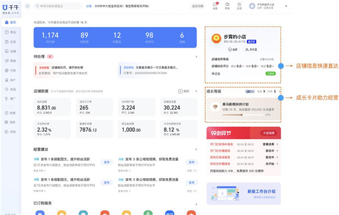
Task: Open the 营销 marketing megaphone sidebar item
Action: [10, 61]
